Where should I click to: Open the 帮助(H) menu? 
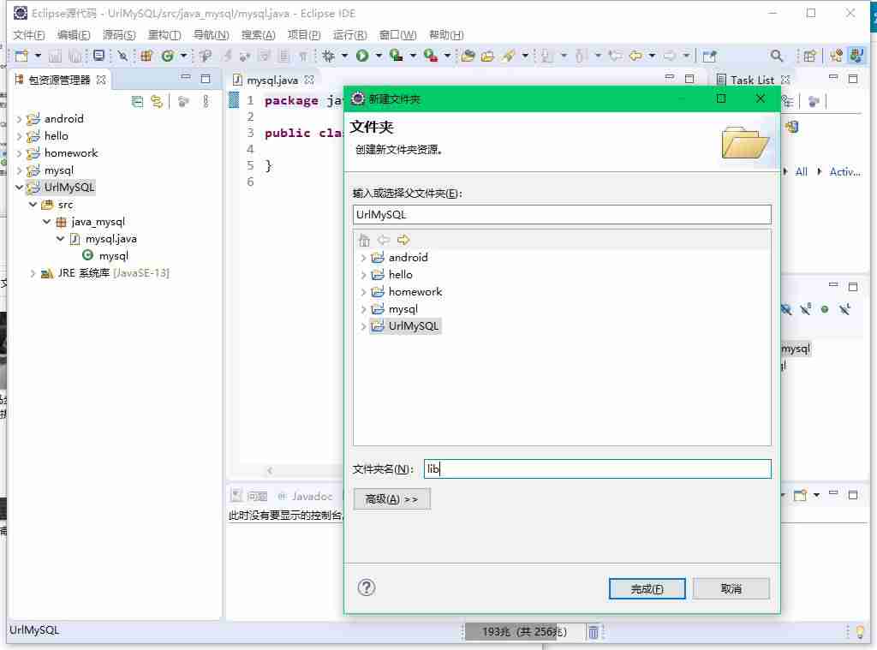(x=445, y=34)
